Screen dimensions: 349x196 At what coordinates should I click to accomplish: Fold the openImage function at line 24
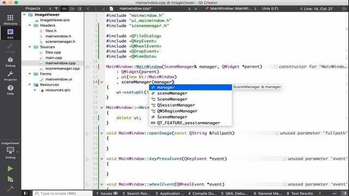click(x=102, y=133)
